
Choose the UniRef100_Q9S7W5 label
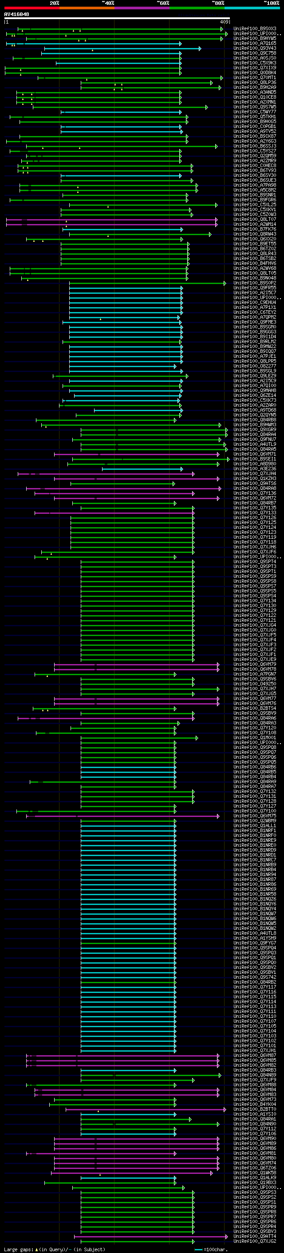coord(255,107)
